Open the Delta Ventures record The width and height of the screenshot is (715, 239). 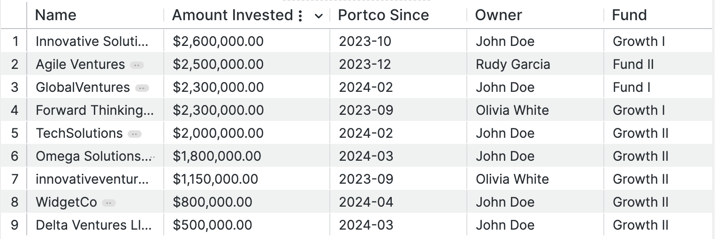pyautogui.click(x=94, y=225)
